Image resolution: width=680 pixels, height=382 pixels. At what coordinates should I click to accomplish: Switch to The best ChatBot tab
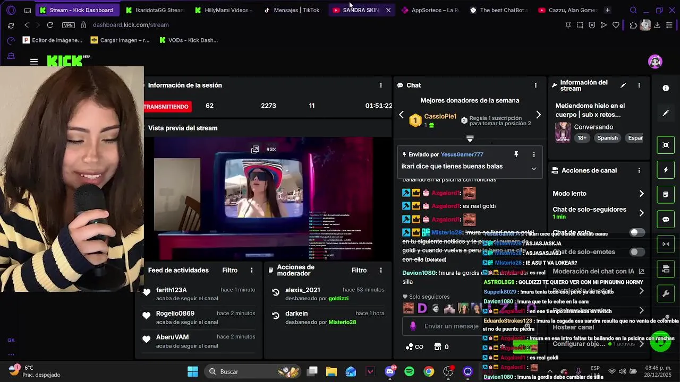point(498,10)
